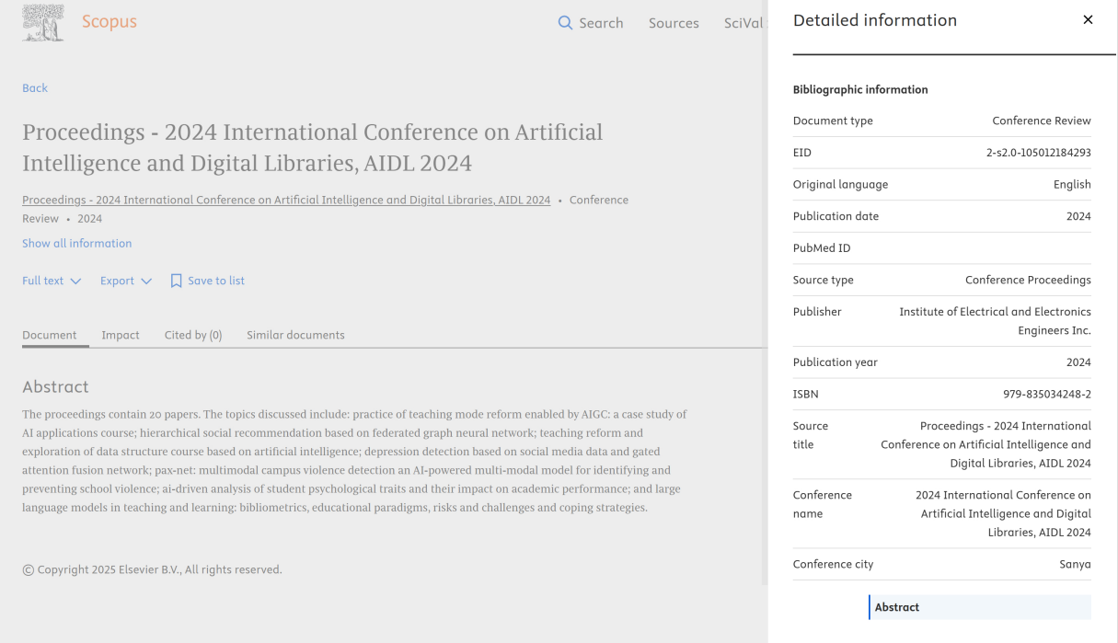The width and height of the screenshot is (1118, 643).
Task: Expand the Full text dropdown
Action: click(x=52, y=281)
